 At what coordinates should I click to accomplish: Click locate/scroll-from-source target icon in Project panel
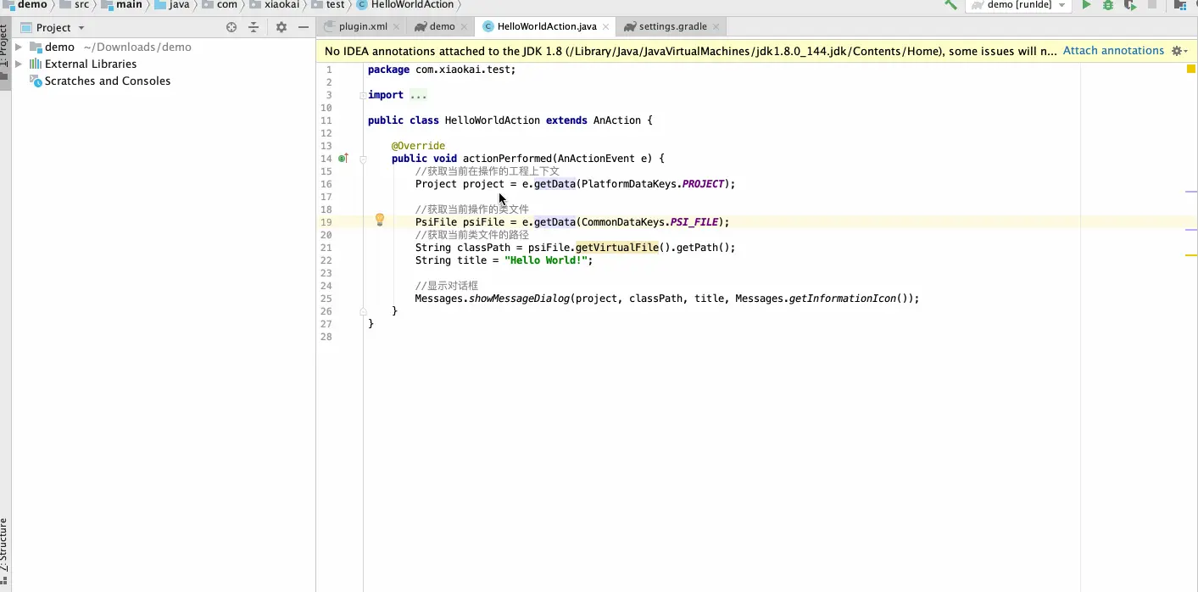[231, 27]
